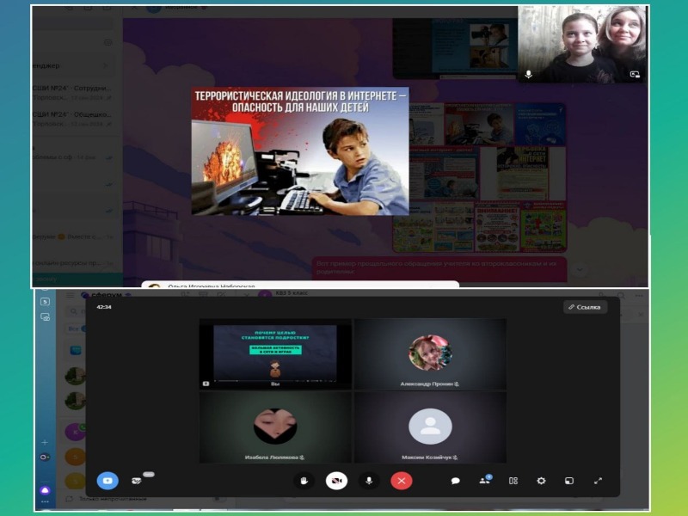This screenshot has width=688, height=516.
Task: Open the ВНИМАНИЕ! poster thumbnail
Action: tap(497, 227)
